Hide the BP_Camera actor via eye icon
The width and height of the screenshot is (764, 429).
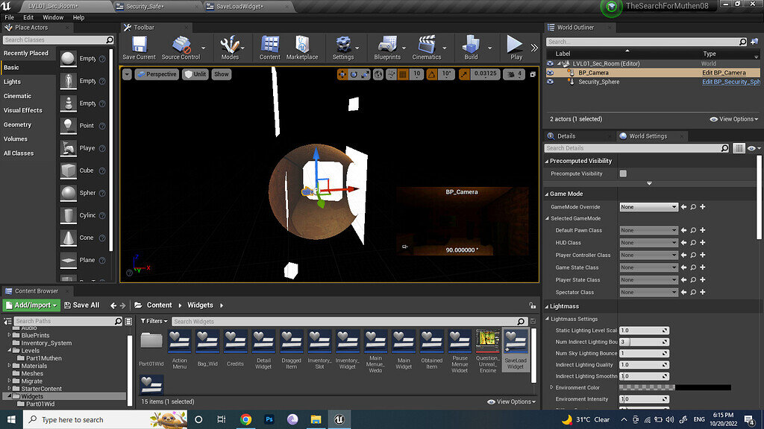pos(551,73)
